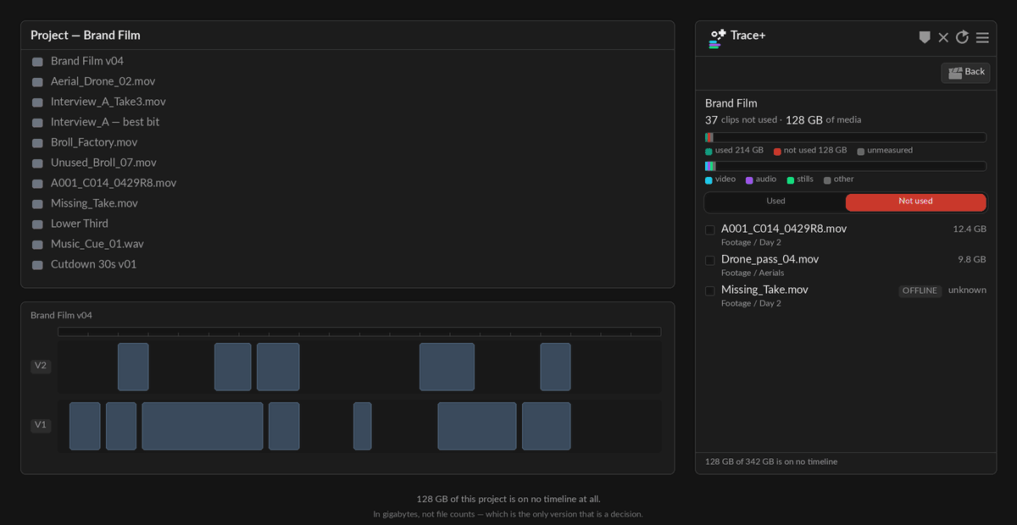Go back with the clapperboard Back button
Image resolution: width=1017 pixels, height=525 pixels.
coord(965,72)
